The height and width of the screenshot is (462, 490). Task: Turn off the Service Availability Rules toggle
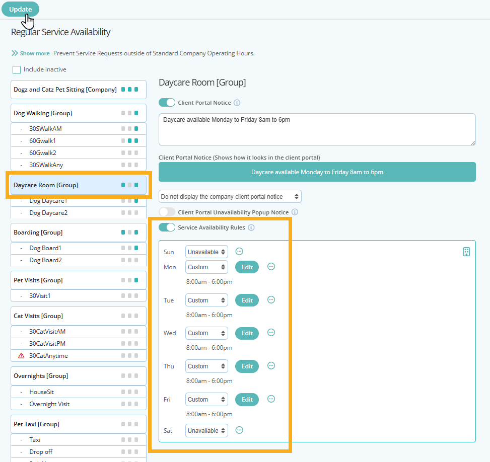pos(167,227)
